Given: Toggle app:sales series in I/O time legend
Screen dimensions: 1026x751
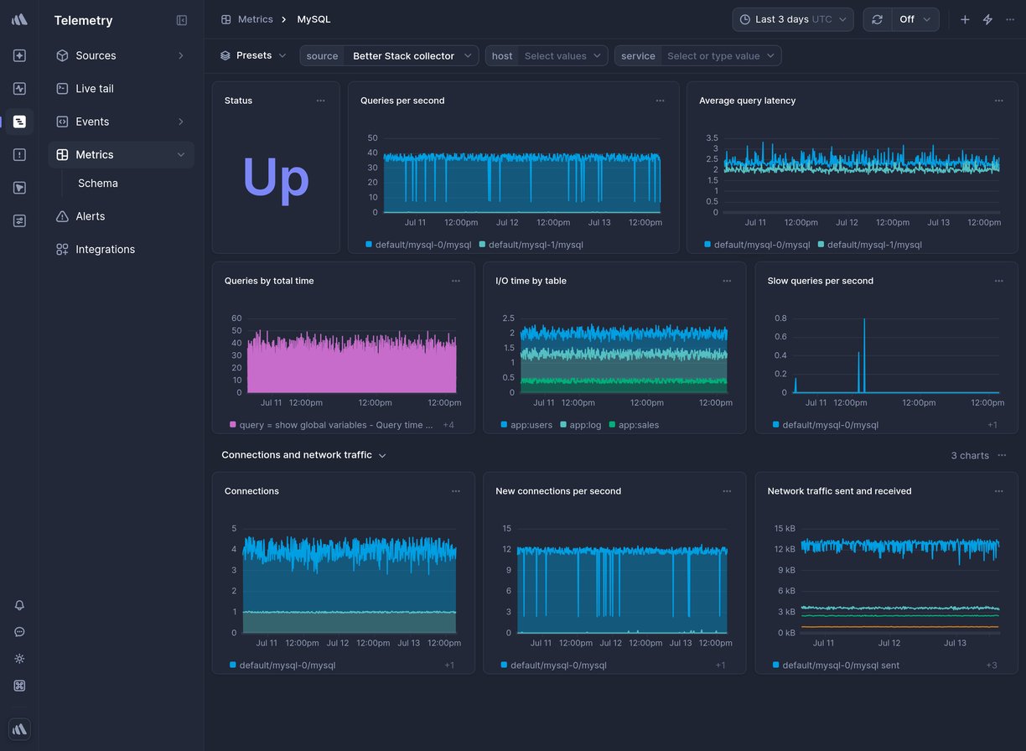Looking at the screenshot, I should [634, 425].
